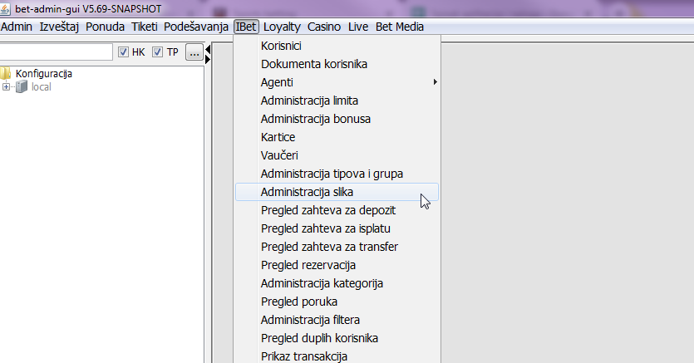Expand left panel with right arrow
Viewport: 694px width, 363px height.
click(x=208, y=59)
